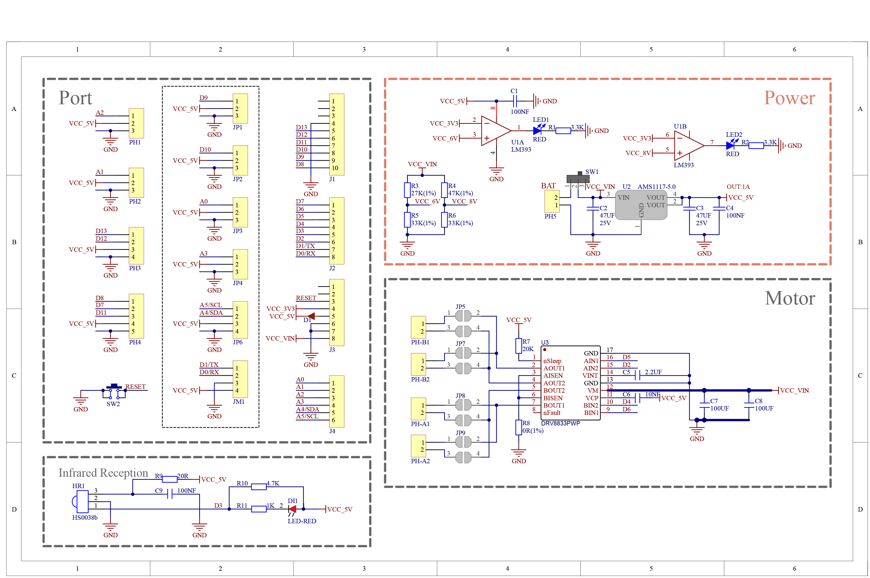The width and height of the screenshot is (870, 578).
Task: Click the "nSleep" pin label on U3
Action: (x=552, y=361)
